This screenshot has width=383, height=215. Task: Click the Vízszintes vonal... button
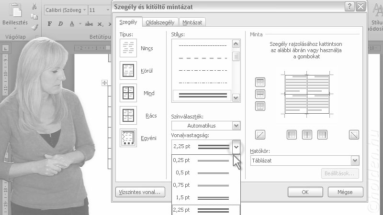pos(140,192)
